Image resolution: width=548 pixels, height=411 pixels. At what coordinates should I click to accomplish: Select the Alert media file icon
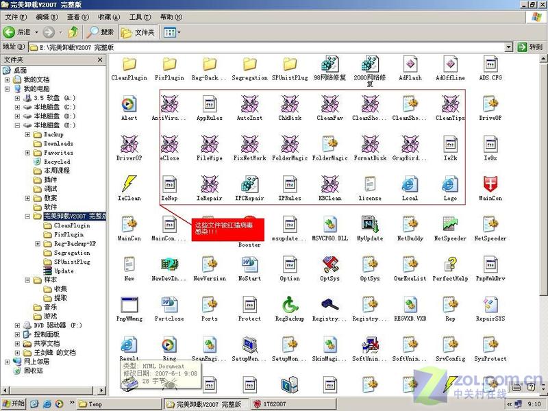pos(129,104)
